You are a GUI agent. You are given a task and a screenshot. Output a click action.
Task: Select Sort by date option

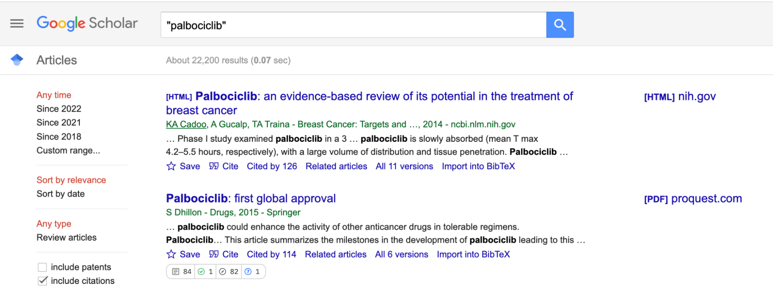pyautogui.click(x=60, y=194)
